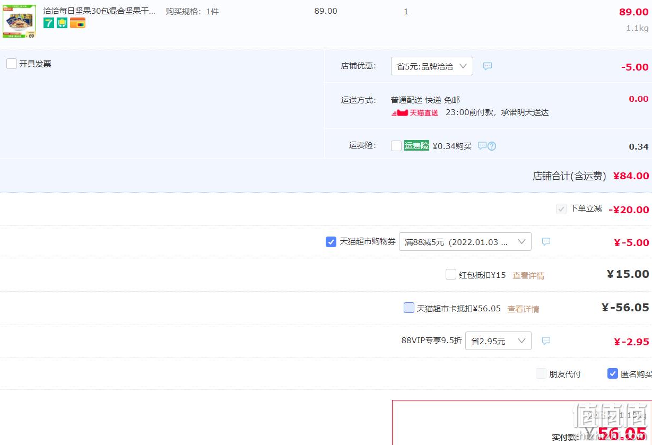Click the 88VIP专享9.5折 label
This screenshot has width=652, height=445.
(x=431, y=341)
